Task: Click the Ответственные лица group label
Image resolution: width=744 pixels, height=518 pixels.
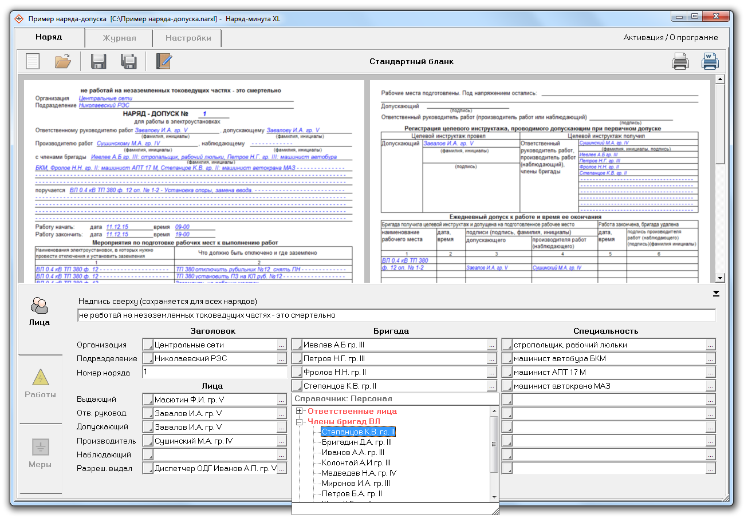Action: (352, 411)
